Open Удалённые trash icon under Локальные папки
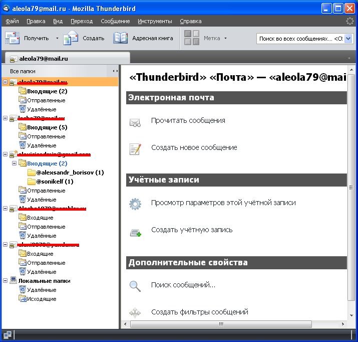Screen dimensions: 358x342 (23, 290)
